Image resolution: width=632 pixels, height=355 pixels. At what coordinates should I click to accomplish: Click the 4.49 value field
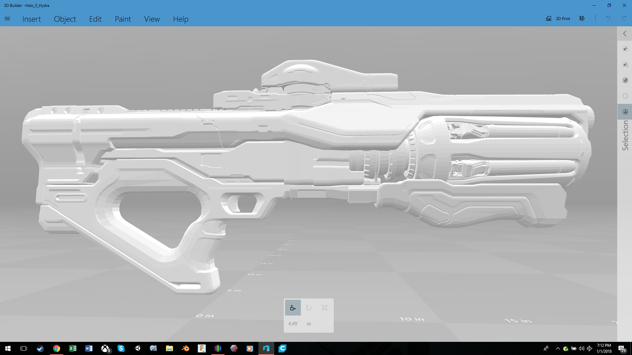coord(293,324)
